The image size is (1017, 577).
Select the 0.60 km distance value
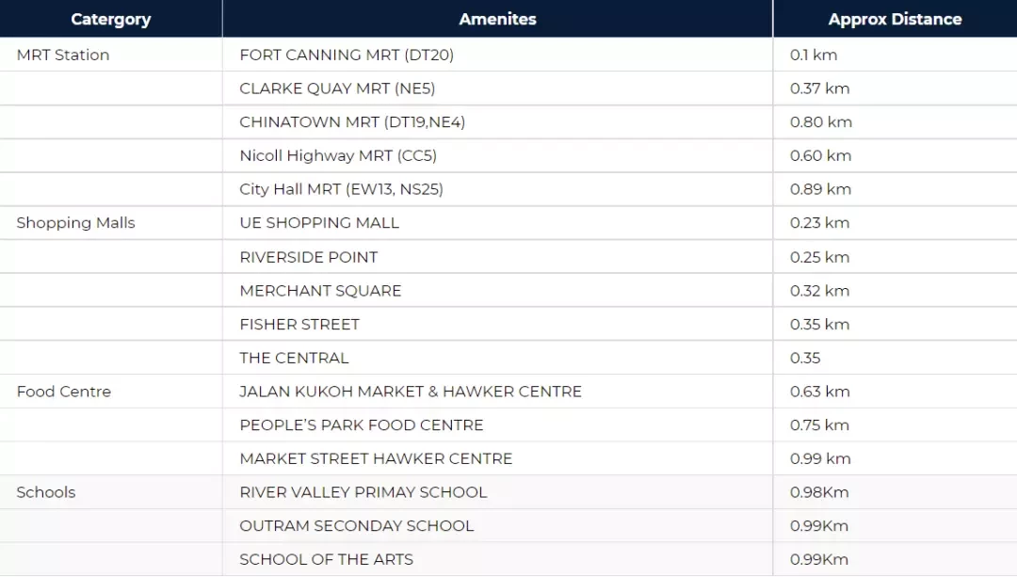(820, 155)
